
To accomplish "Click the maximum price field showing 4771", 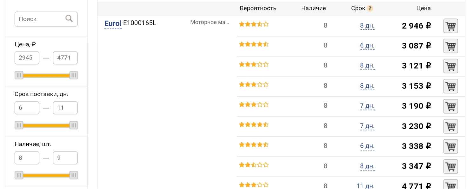I will click(65, 58).
